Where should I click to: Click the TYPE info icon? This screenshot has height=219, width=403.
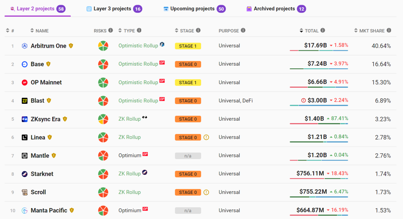pos(139,30)
